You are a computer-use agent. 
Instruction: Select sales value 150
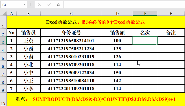click(117, 72)
